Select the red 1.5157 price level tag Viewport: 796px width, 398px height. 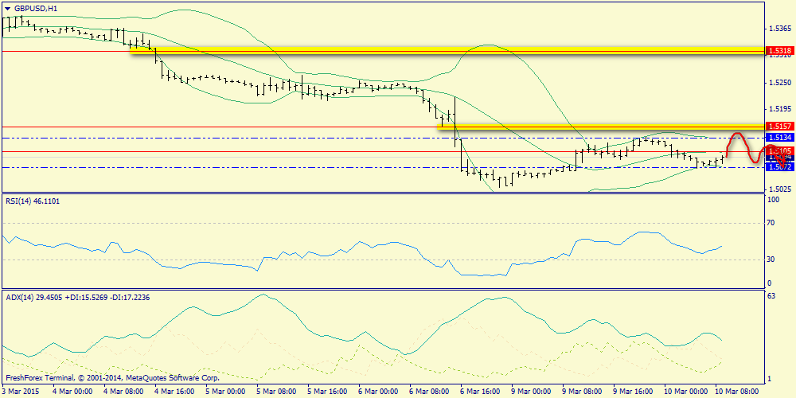click(779, 127)
